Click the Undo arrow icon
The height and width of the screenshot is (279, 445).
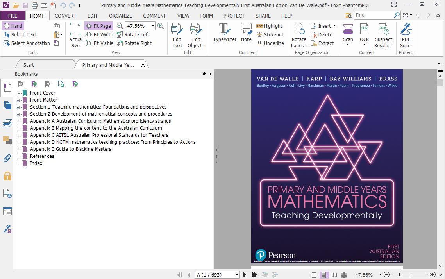[63, 5]
